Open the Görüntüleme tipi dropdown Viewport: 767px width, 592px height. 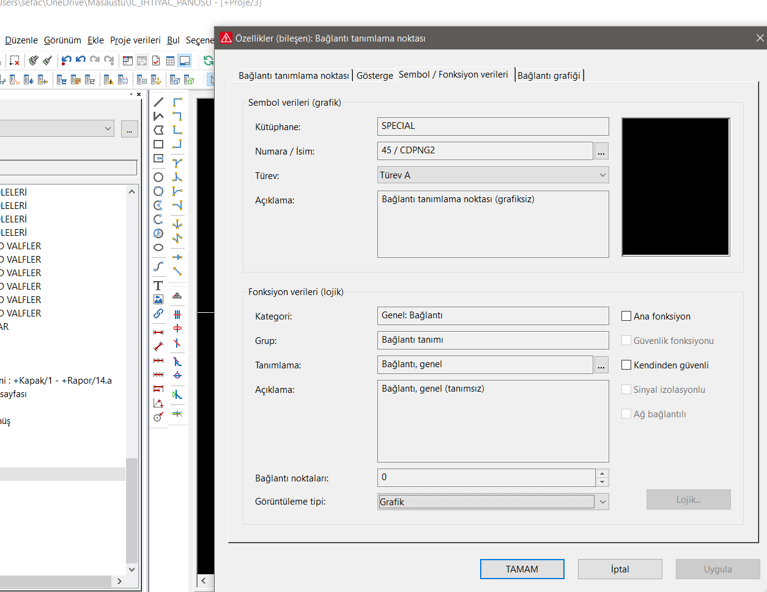[x=493, y=502]
